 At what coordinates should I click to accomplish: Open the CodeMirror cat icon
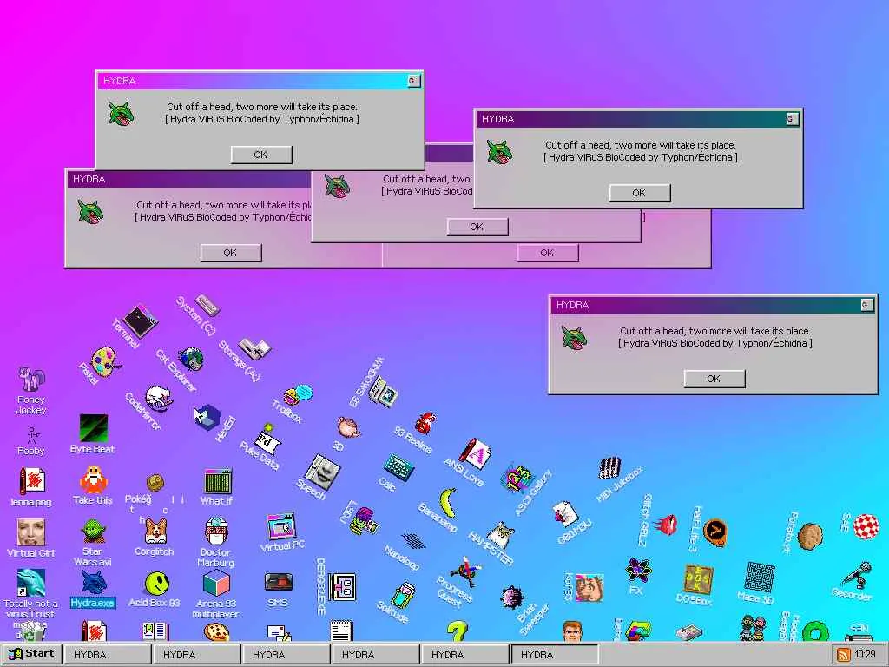pos(160,398)
